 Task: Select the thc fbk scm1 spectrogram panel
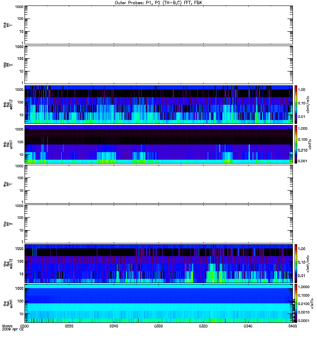pos(159,303)
